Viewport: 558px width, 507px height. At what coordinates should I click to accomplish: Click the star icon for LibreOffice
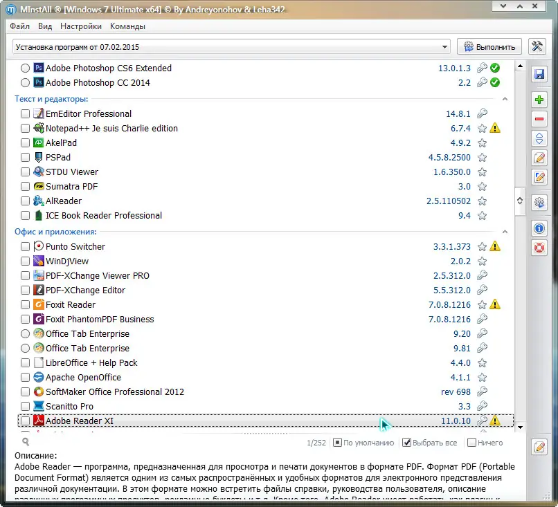coord(483,362)
